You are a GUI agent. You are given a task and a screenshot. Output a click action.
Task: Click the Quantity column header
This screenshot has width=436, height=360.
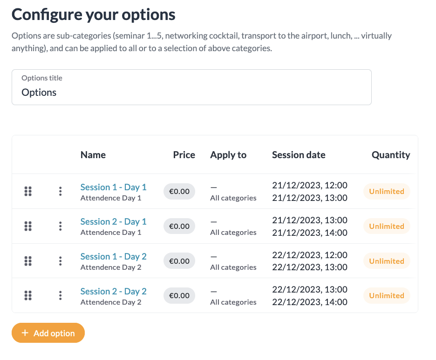point(390,155)
